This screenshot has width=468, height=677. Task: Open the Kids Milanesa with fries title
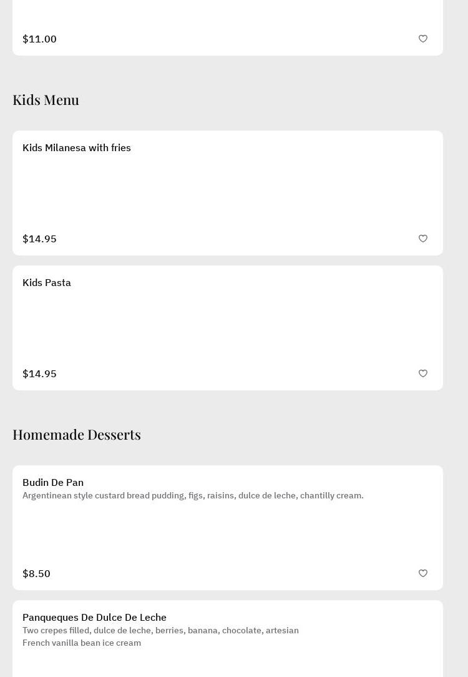(77, 148)
